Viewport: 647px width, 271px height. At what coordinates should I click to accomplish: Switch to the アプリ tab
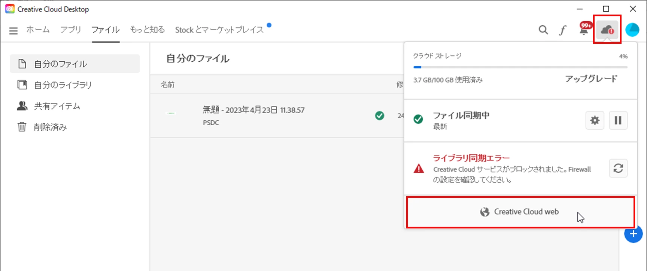71,30
